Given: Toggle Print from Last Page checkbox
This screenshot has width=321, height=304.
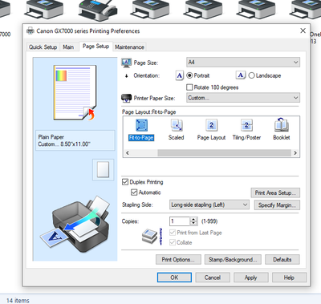Looking at the screenshot, I should pyautogui.click(x=173, y=233).
